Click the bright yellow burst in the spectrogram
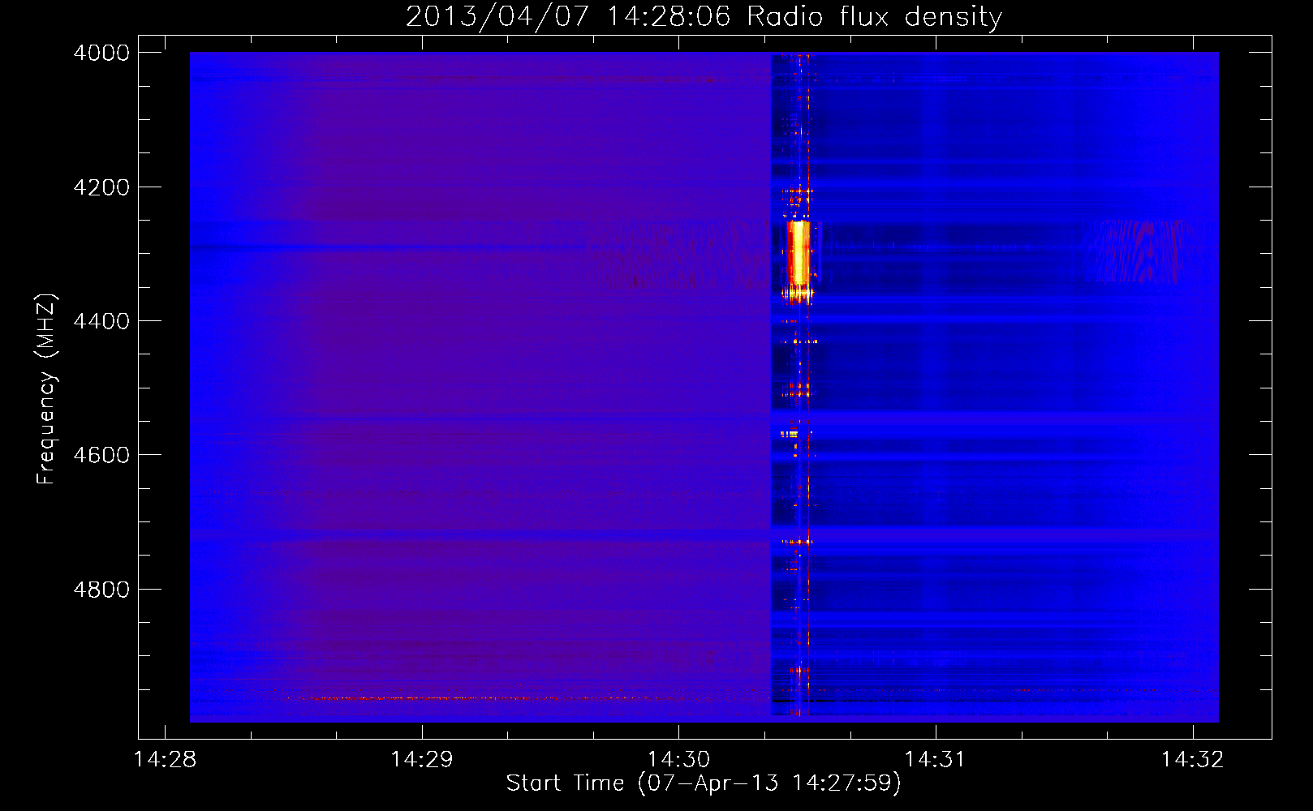The image size is (1313, 811). tap(799, 253)
